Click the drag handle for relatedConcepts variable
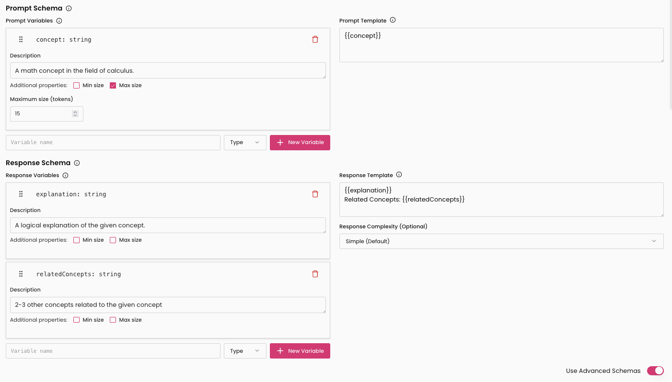This screenshot has width=672, height=382. 21,274
